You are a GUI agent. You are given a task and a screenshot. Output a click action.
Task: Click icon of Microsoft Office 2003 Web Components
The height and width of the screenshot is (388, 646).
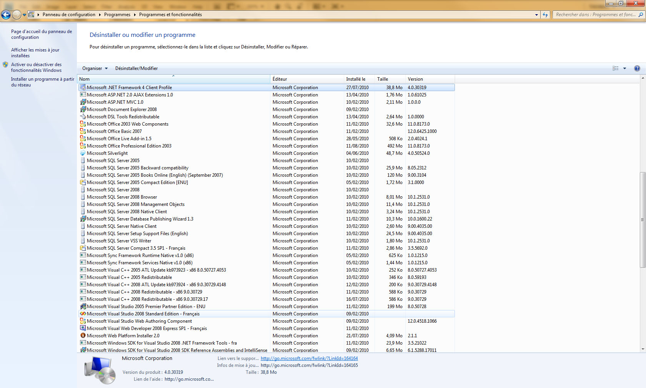point(83,124)
